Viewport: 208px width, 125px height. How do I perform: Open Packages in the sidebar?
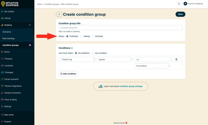9,72
